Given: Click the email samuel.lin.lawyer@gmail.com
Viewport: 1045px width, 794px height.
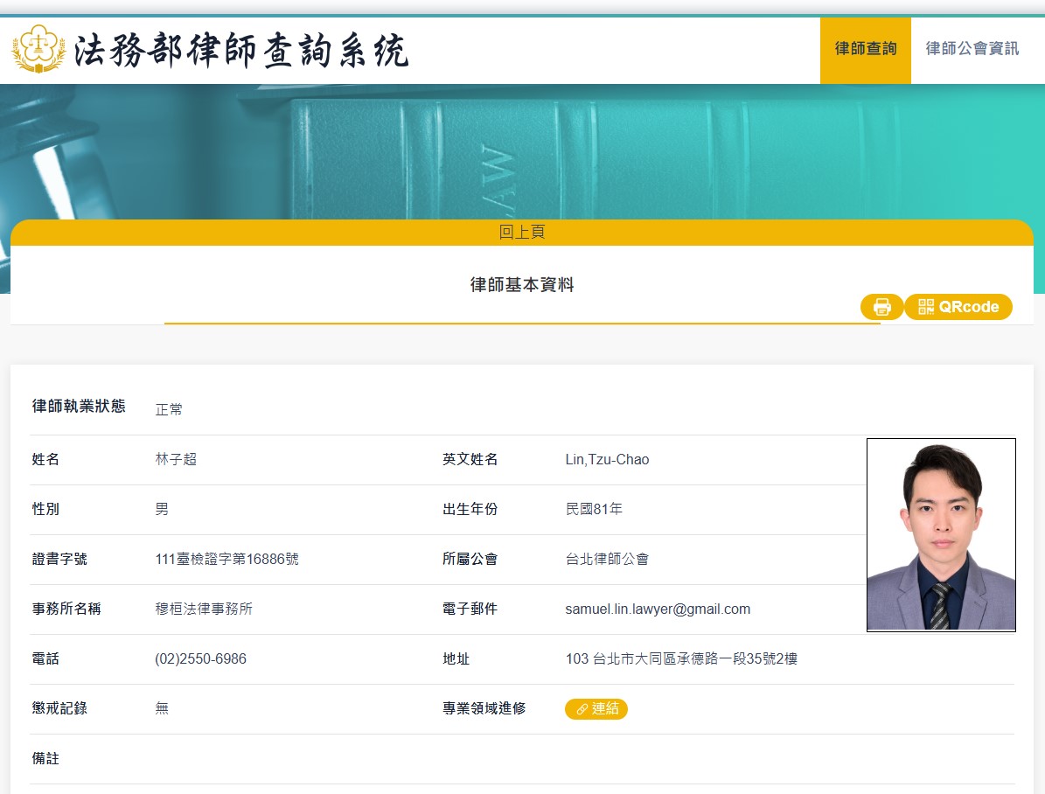Looking at the screenshot, I should (x=658, y=609).
